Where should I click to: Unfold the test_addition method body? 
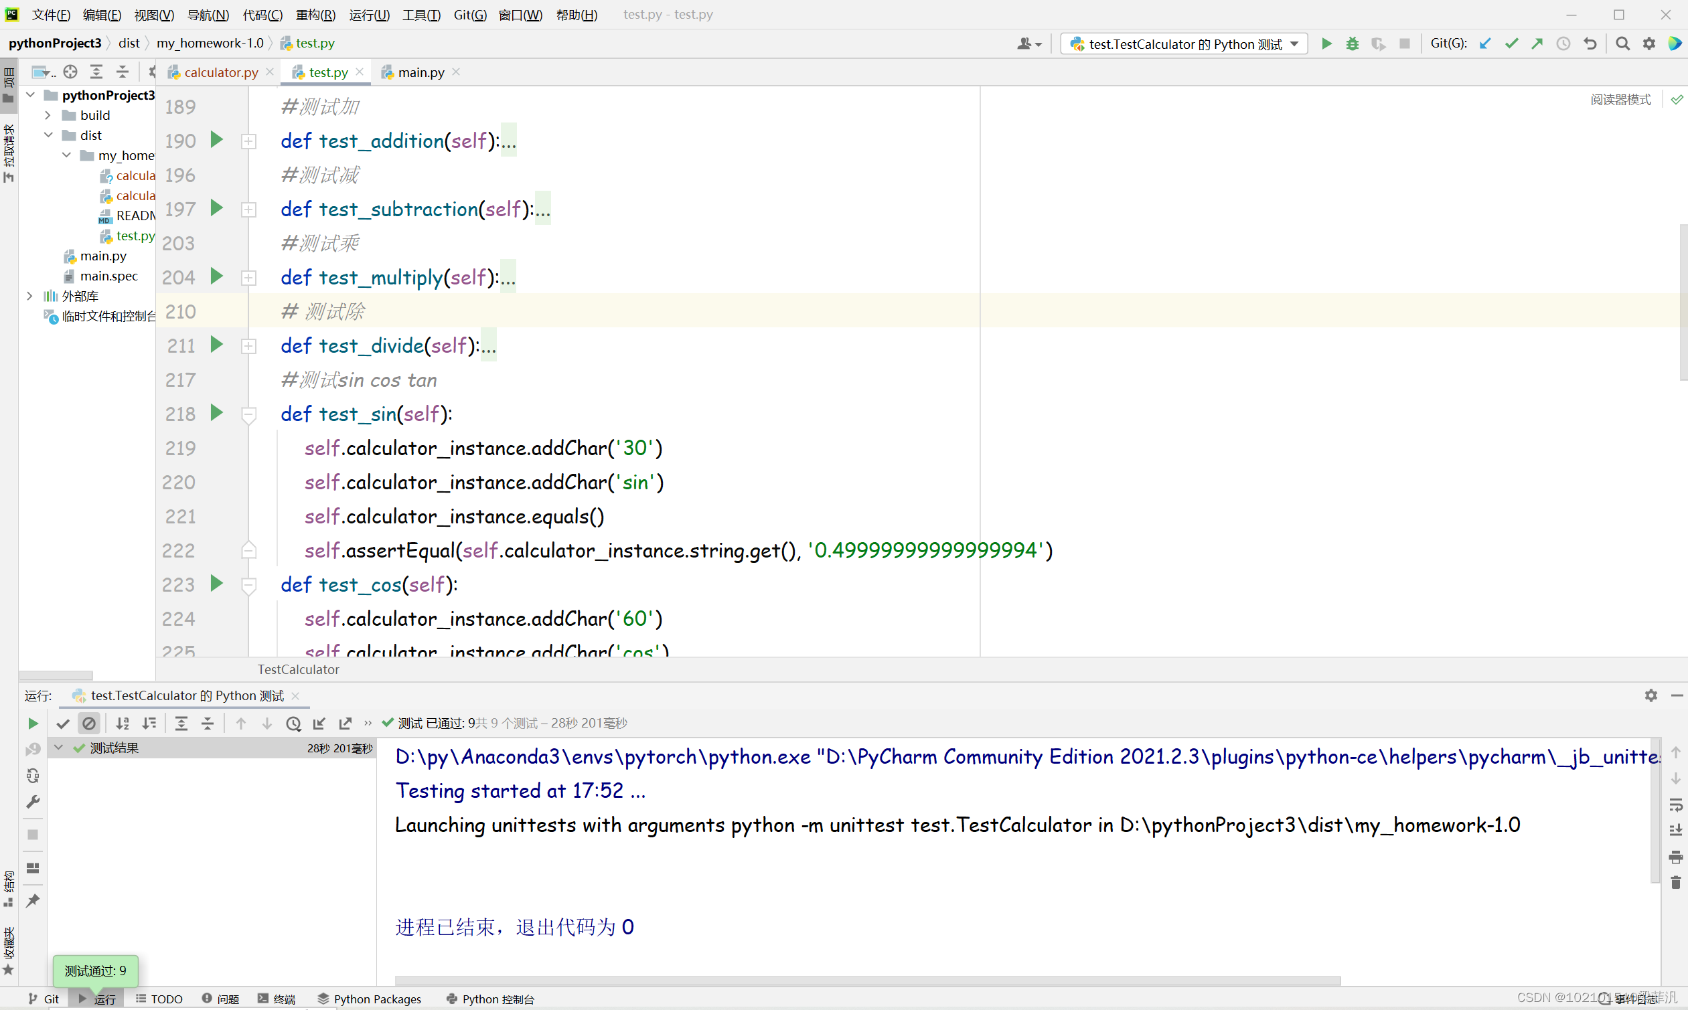pos(249,141)
